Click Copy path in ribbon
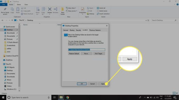This screenshot has width=179, height=100. (x=26, y=11)
